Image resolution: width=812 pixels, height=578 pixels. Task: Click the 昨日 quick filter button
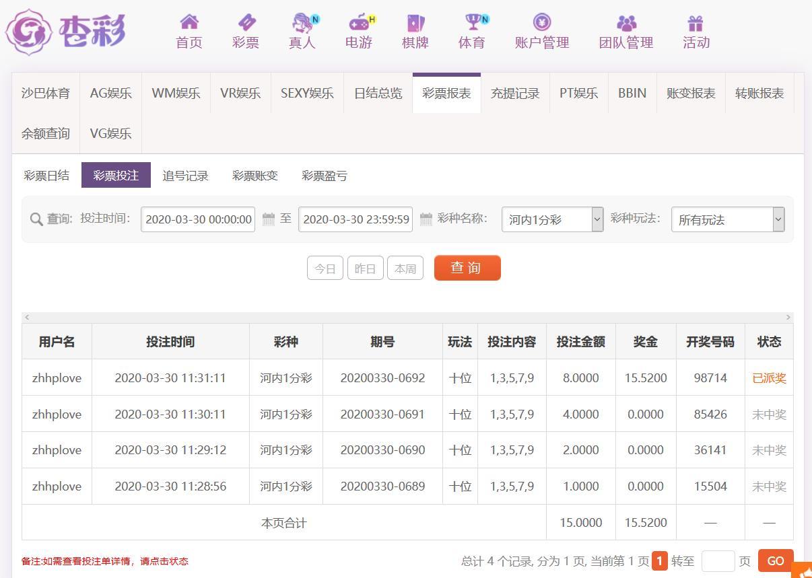pyautogui.click(x=365, y=268)
